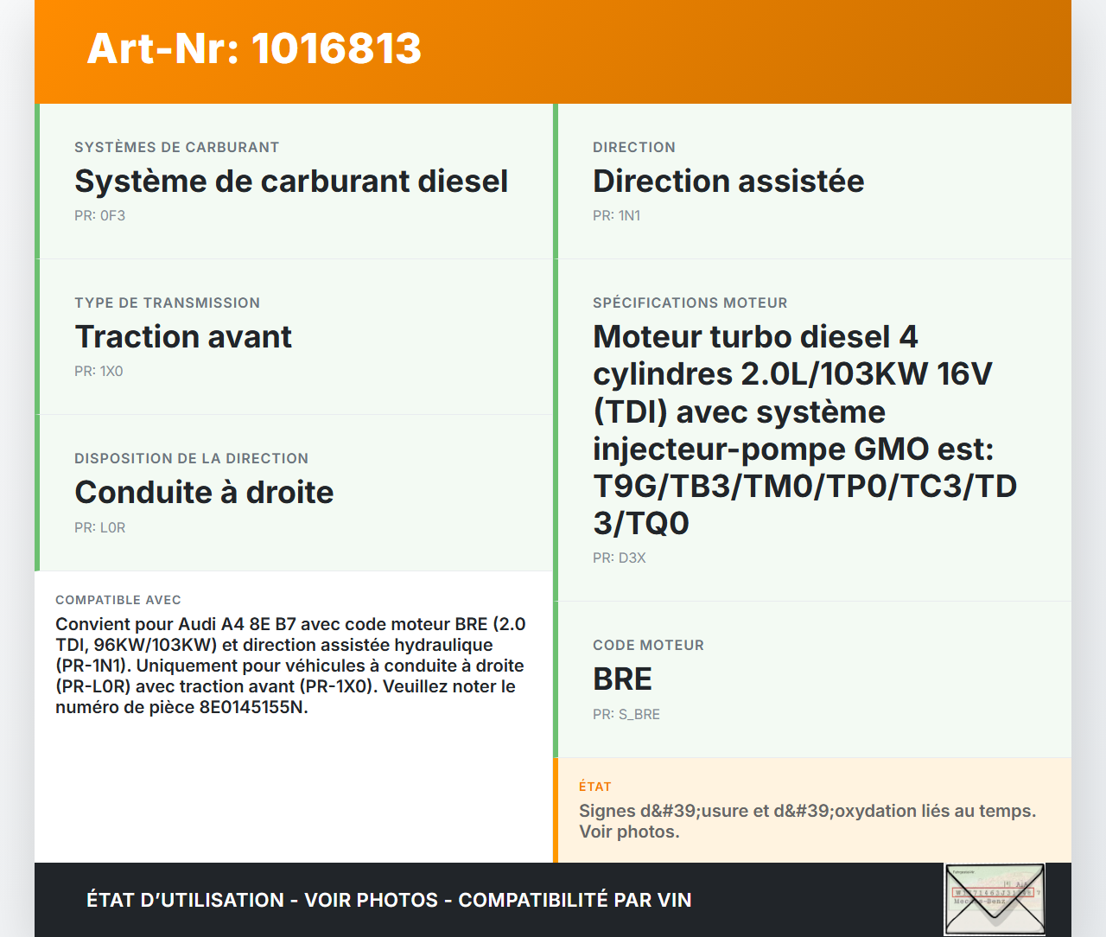
Task: Select the Direction assistée heading
Action: [728, 181]
